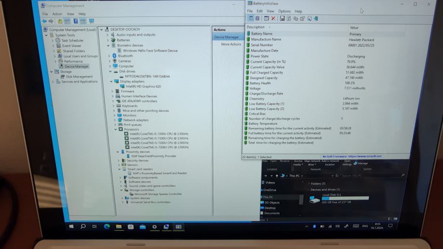Collapse Display adapters node
443x249 pixels.
(x=111, y=81)
